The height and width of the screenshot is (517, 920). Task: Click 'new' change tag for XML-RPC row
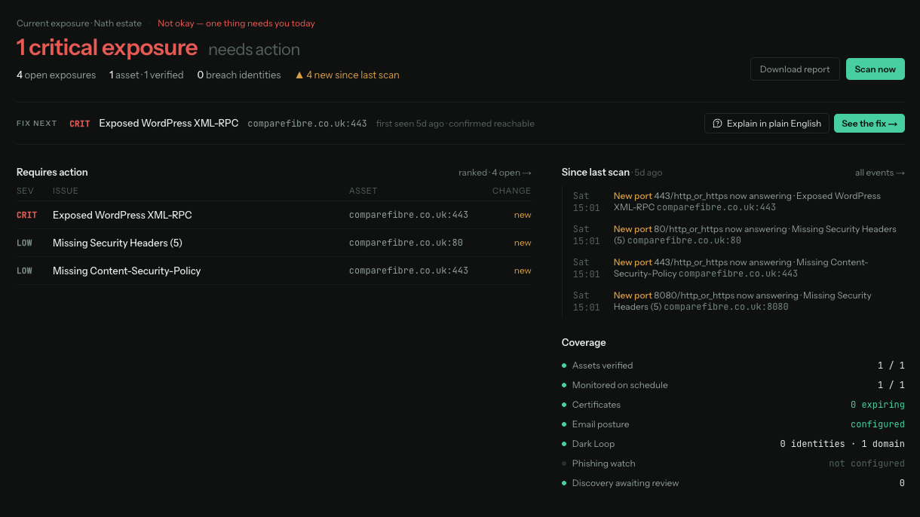[x=523, y=215]
